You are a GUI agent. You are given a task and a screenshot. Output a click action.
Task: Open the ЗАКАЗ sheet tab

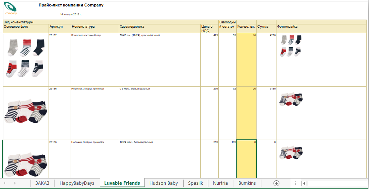tap(42, 183)
